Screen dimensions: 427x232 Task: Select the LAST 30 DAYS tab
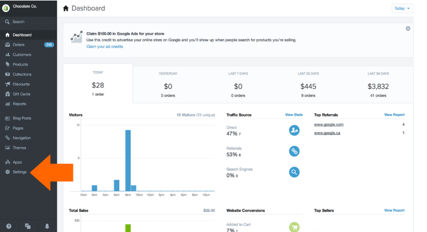(308, 85)
